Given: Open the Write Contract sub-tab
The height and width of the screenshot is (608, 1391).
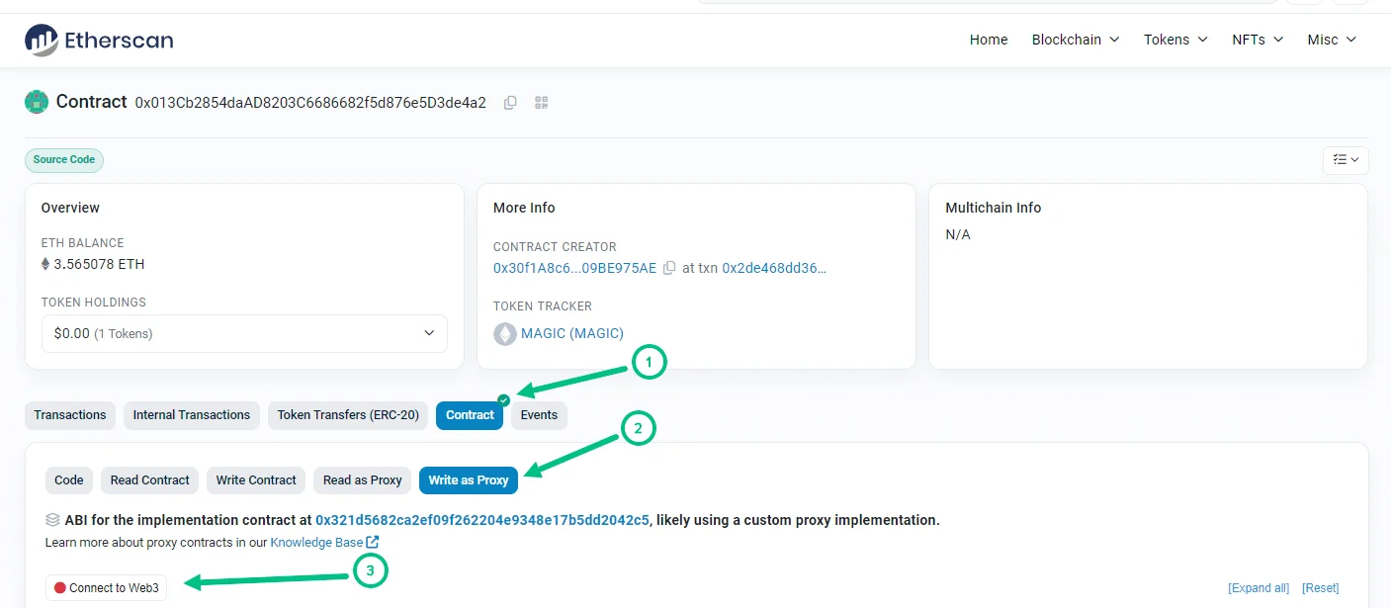Looking at the screenshot, I should tap(256, 480).
